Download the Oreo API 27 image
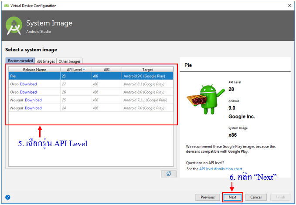296x205 pixels. click(x=28, y=84)
